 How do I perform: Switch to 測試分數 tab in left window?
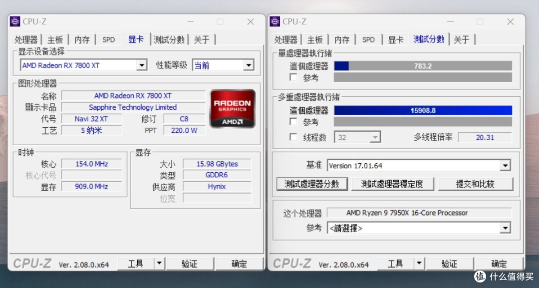(x=169, y=39)
